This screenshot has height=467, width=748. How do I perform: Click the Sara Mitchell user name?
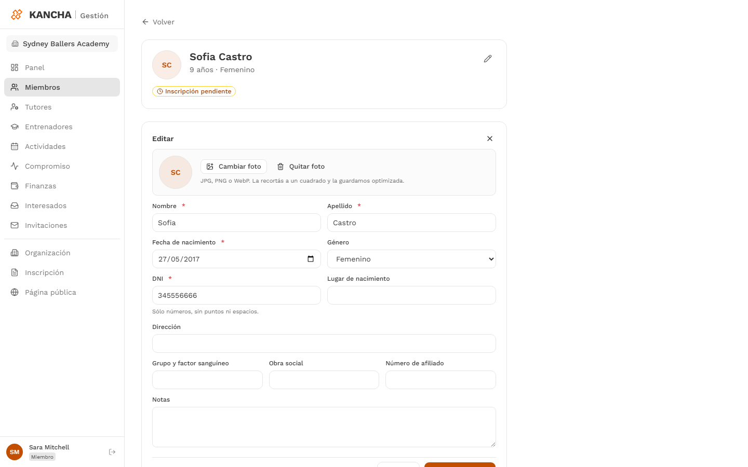pyautogui.click(x=49, y=447)
